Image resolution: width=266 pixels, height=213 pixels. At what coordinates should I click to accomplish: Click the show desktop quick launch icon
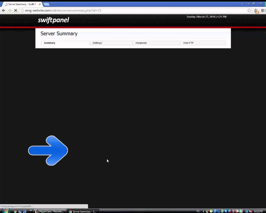pyautogui.click(x=25, y=212)
